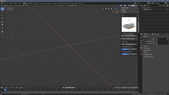This screenshot has width=169, height=95.
Task: Click the blue Z axis gizmo handle
Action: click(x=116, y=8)
